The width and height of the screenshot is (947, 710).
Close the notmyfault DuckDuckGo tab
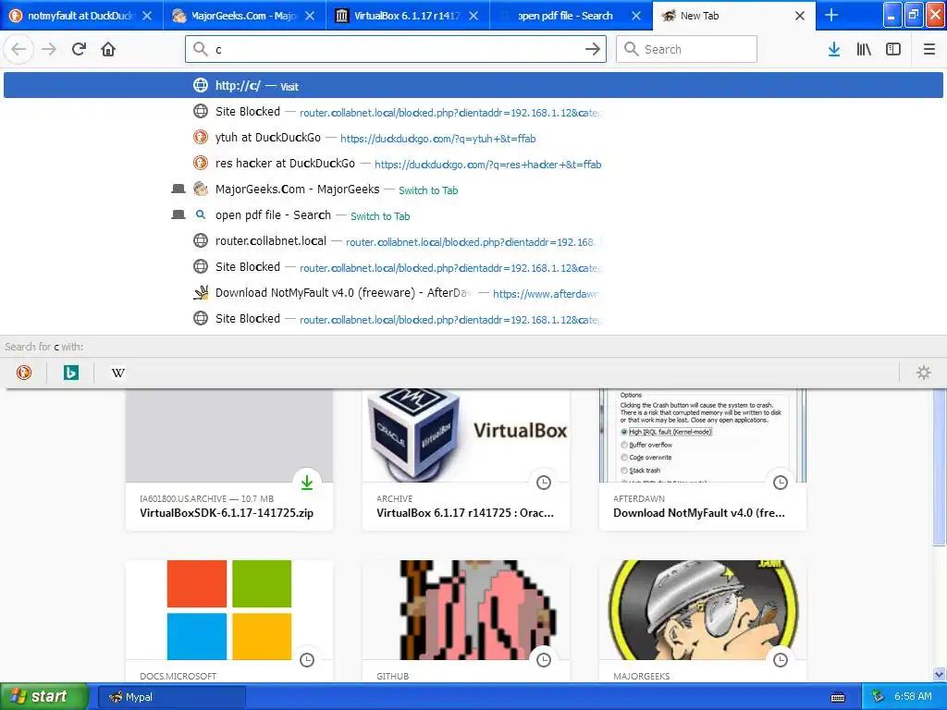point(147,16)
